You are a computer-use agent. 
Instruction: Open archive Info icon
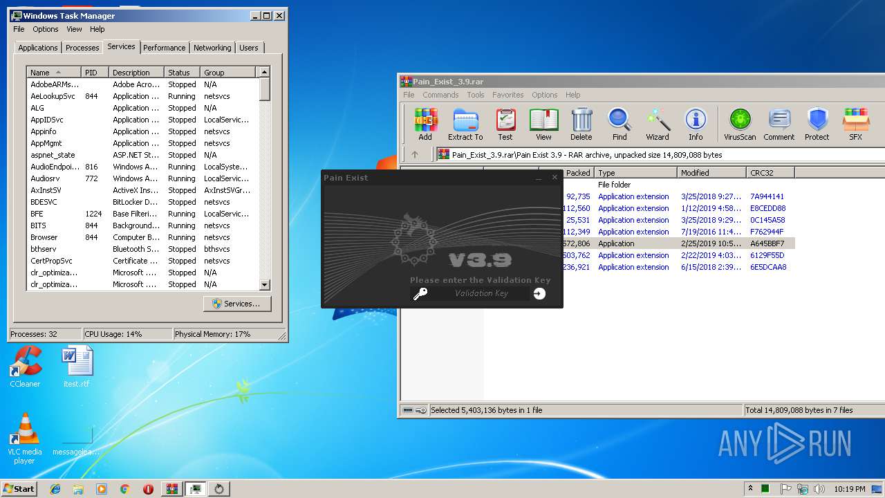coord(696,124)
